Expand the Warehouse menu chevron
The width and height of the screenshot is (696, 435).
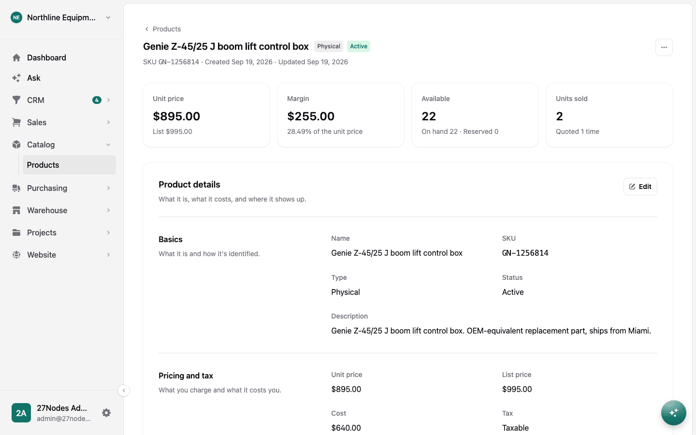coord(108,210)
